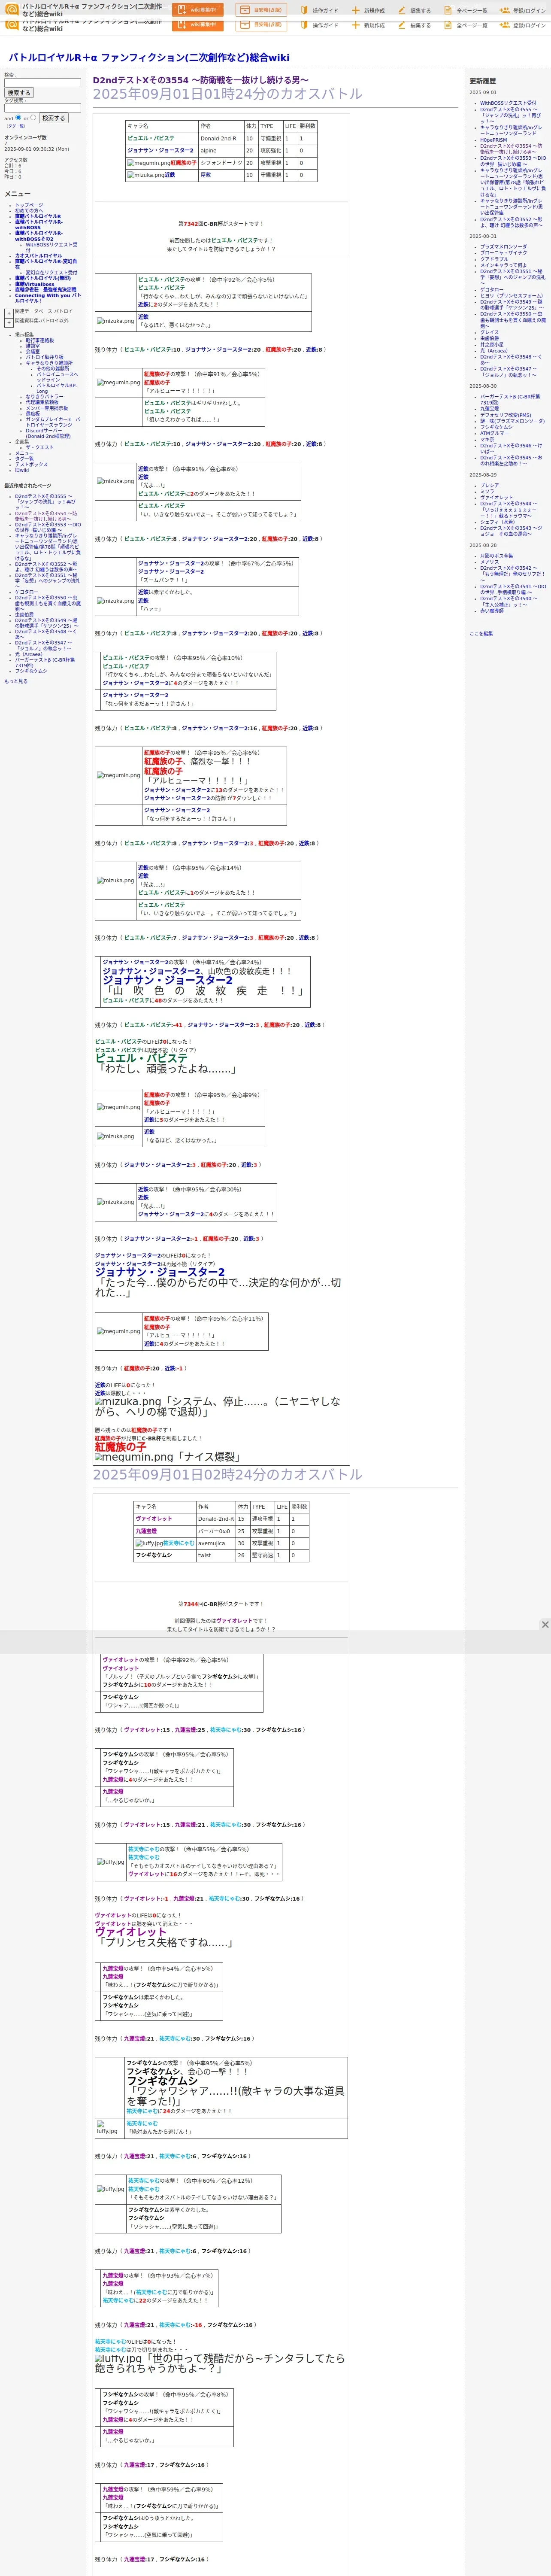Close the banner with the X button
The width and height of the screenshot is (551, 2576).
pos(545,1625)
